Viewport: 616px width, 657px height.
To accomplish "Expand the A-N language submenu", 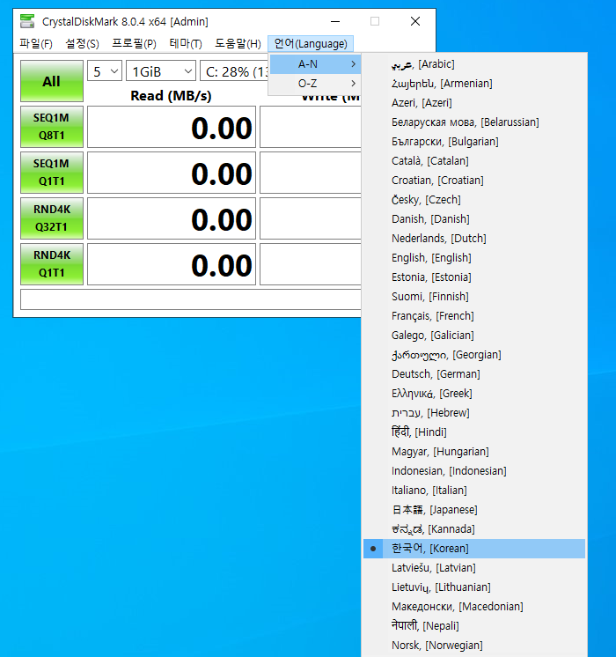I will [314, 64].
